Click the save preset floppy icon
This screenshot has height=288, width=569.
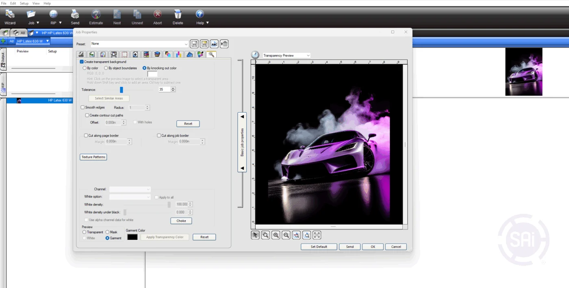click(194, 44)
